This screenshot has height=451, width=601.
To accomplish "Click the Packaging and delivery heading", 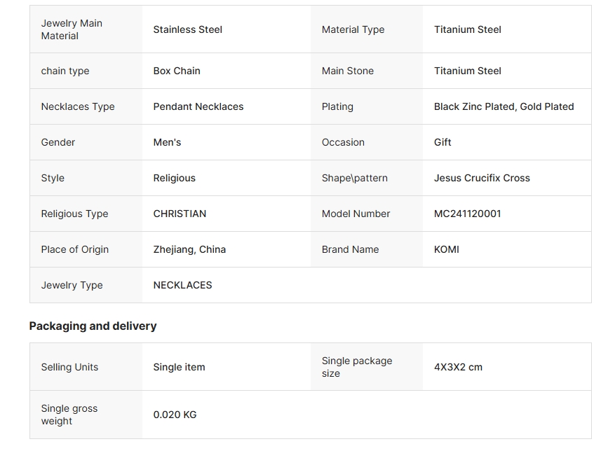I will tap(93, 326).
